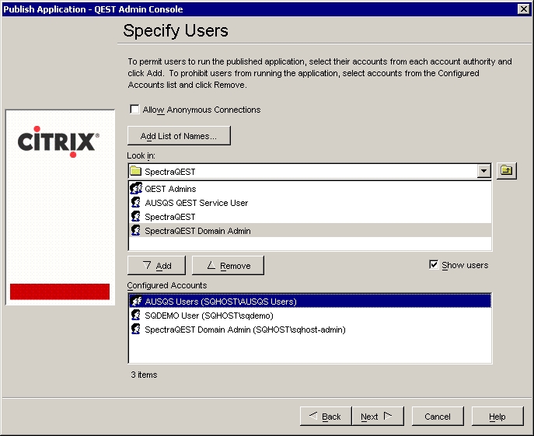Close the Publish Application dialog

point(523,9)
